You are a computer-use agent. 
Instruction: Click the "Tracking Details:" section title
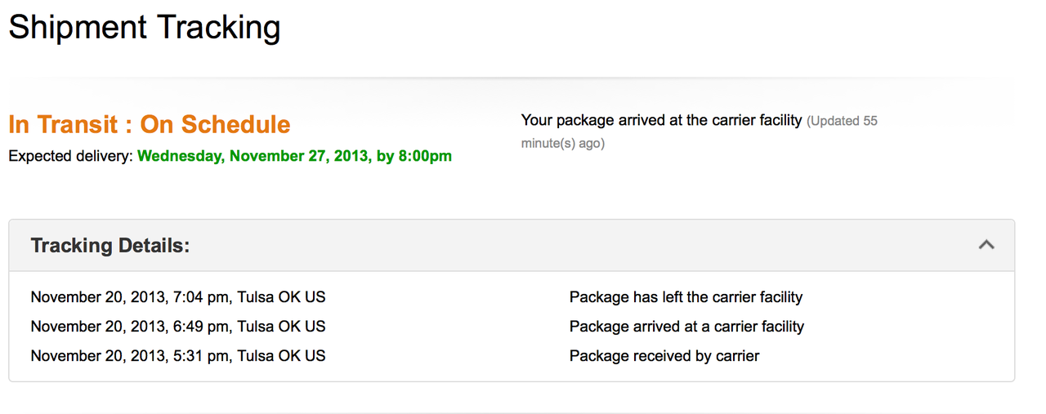(x=110, y=246)
